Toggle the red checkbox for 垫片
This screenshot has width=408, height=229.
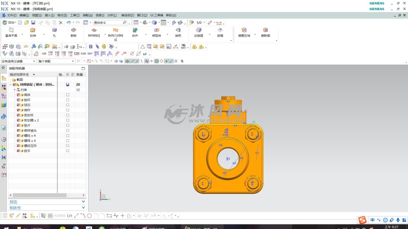click(18, 125)
